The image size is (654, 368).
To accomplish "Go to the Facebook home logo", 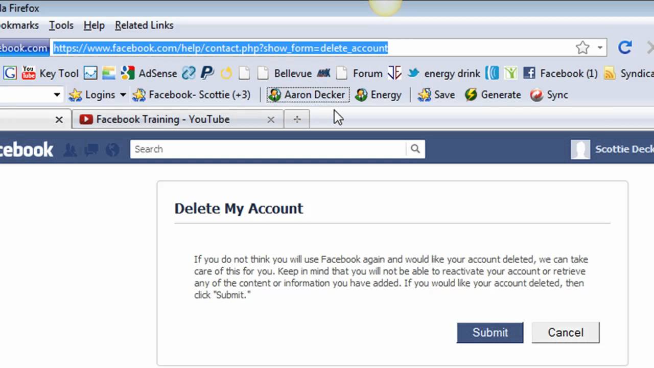I will 27,149.
